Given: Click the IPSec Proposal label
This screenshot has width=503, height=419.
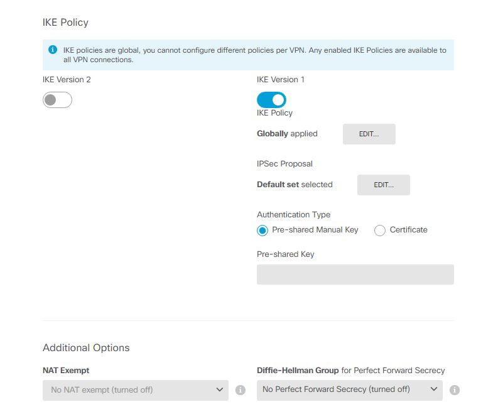Looking at the screenshot, I should [x=284, y=164].
